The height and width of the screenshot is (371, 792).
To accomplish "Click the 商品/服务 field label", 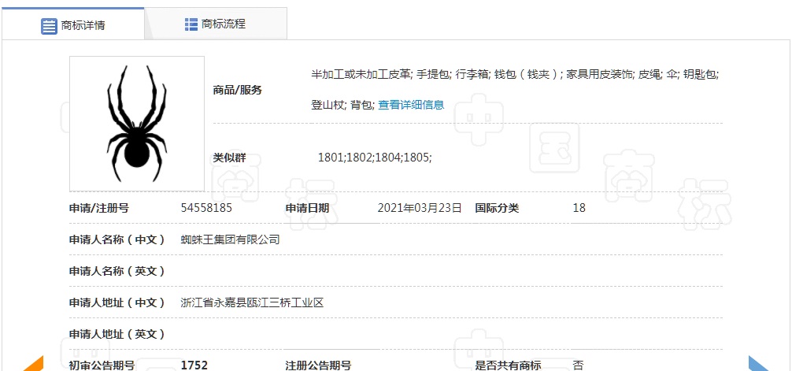I will click(238, 90).
